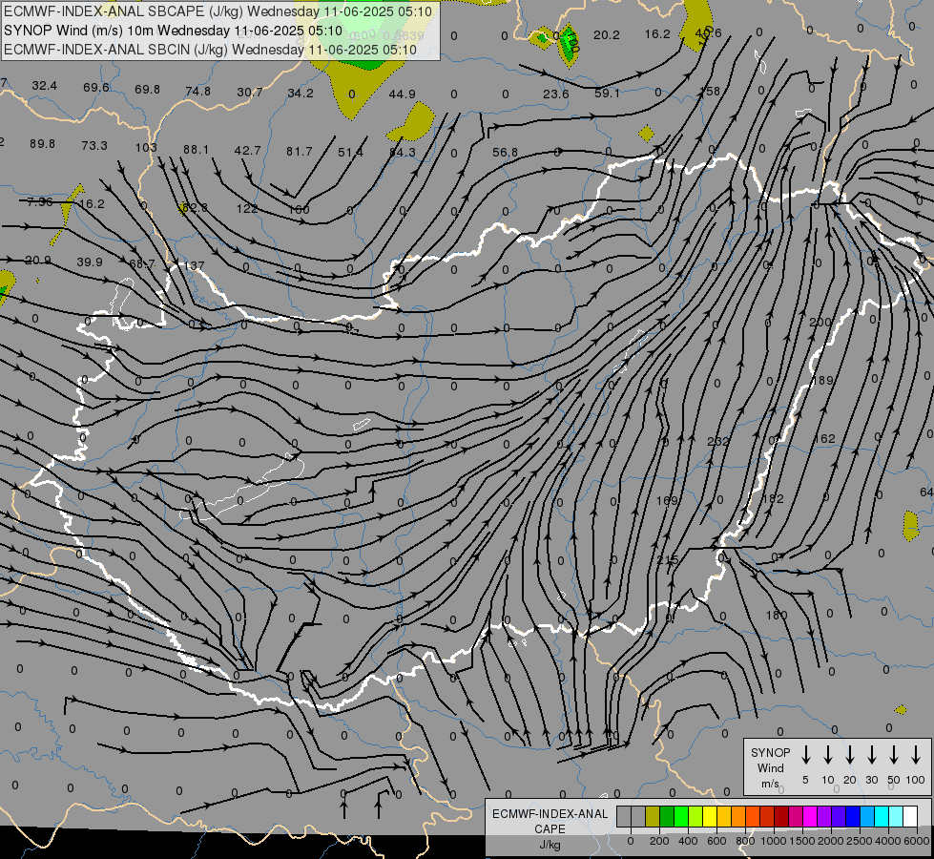Select the olive CAPE swatch below 200
The height and width of the screenshot is (859, 934).
click(x=653, y=816)
